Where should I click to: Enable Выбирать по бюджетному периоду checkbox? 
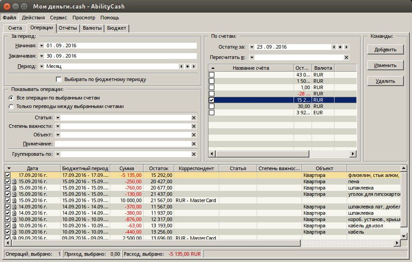click(x=59, y=79)
